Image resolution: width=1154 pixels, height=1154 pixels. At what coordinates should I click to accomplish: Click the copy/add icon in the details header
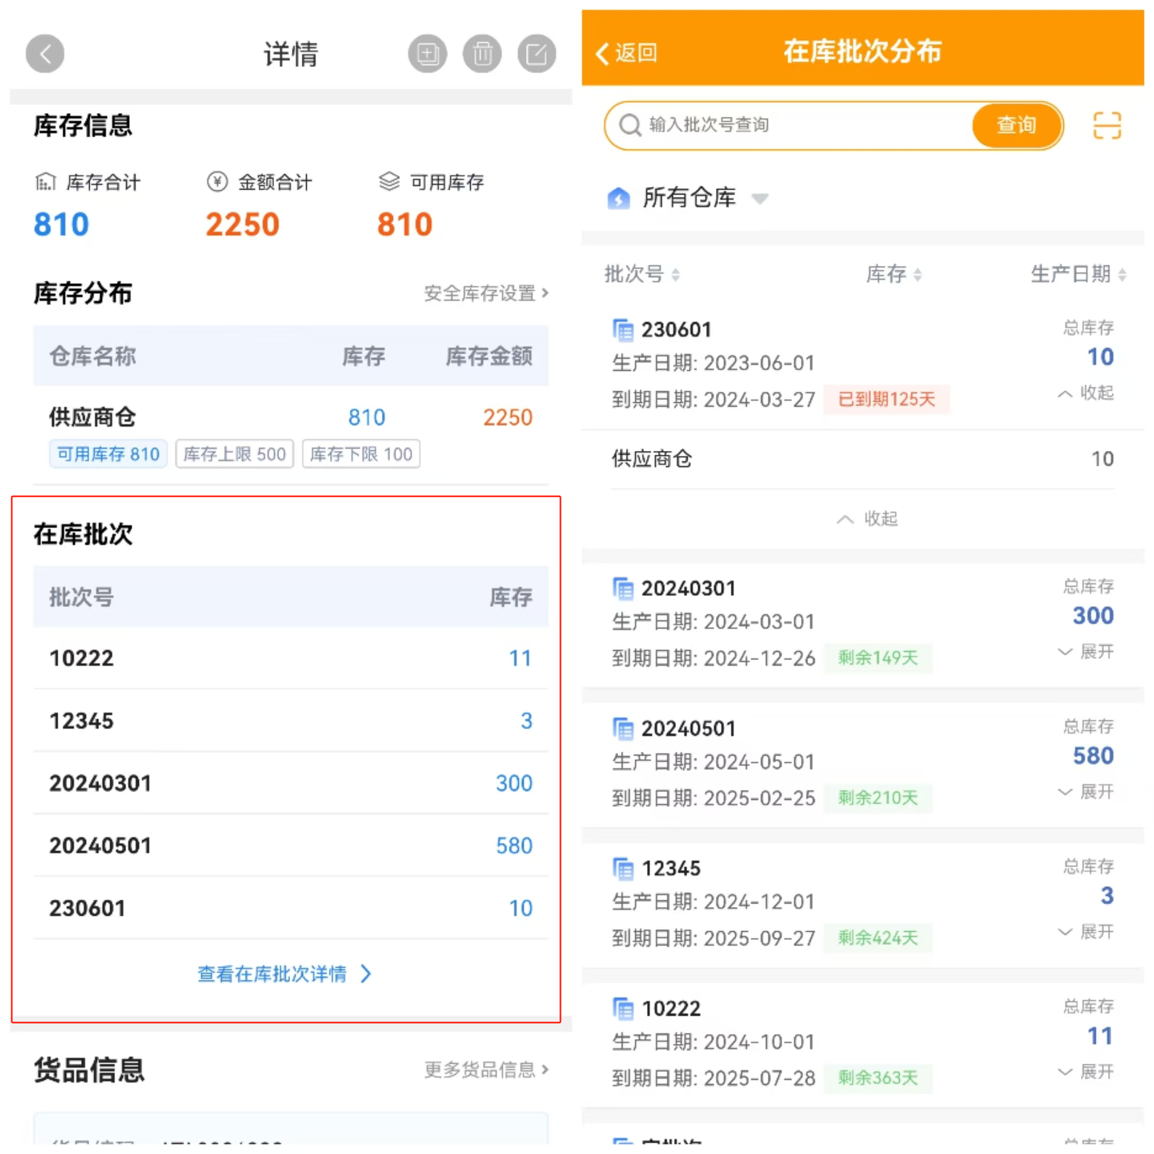pos(427,54)
